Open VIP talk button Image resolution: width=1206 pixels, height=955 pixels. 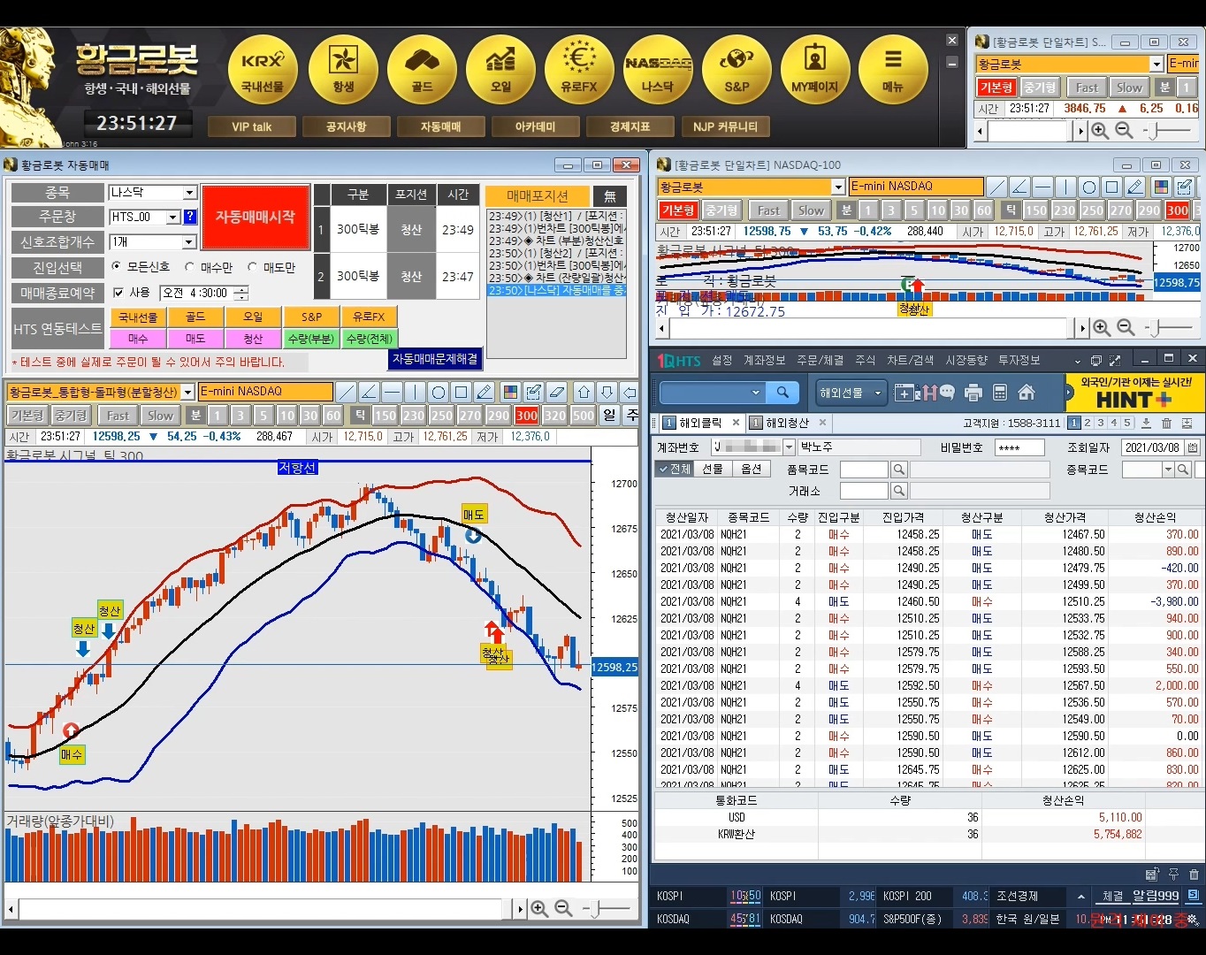(252, 127)
